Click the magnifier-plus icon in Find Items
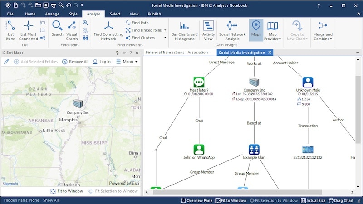The image size is (363, 204). (x=85, y=23)
